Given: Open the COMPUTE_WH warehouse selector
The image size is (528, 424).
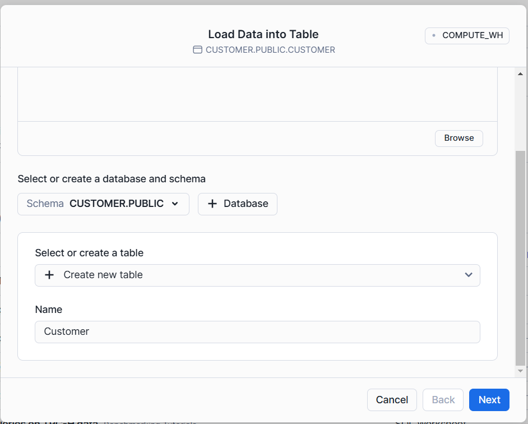Looking at the screenshot, I should click(467, 35).
